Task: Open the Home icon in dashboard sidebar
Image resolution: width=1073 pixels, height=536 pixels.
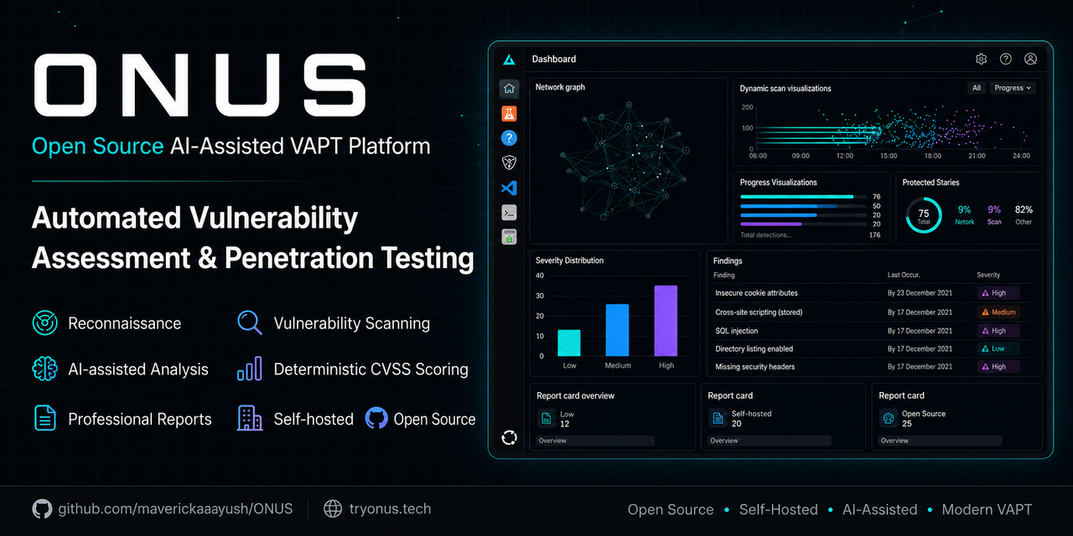Action: pyautogui.click(x=509, y=88)
